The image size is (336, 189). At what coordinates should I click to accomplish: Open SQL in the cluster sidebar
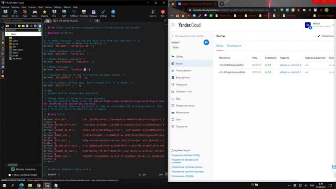click(x=178, y=99)
